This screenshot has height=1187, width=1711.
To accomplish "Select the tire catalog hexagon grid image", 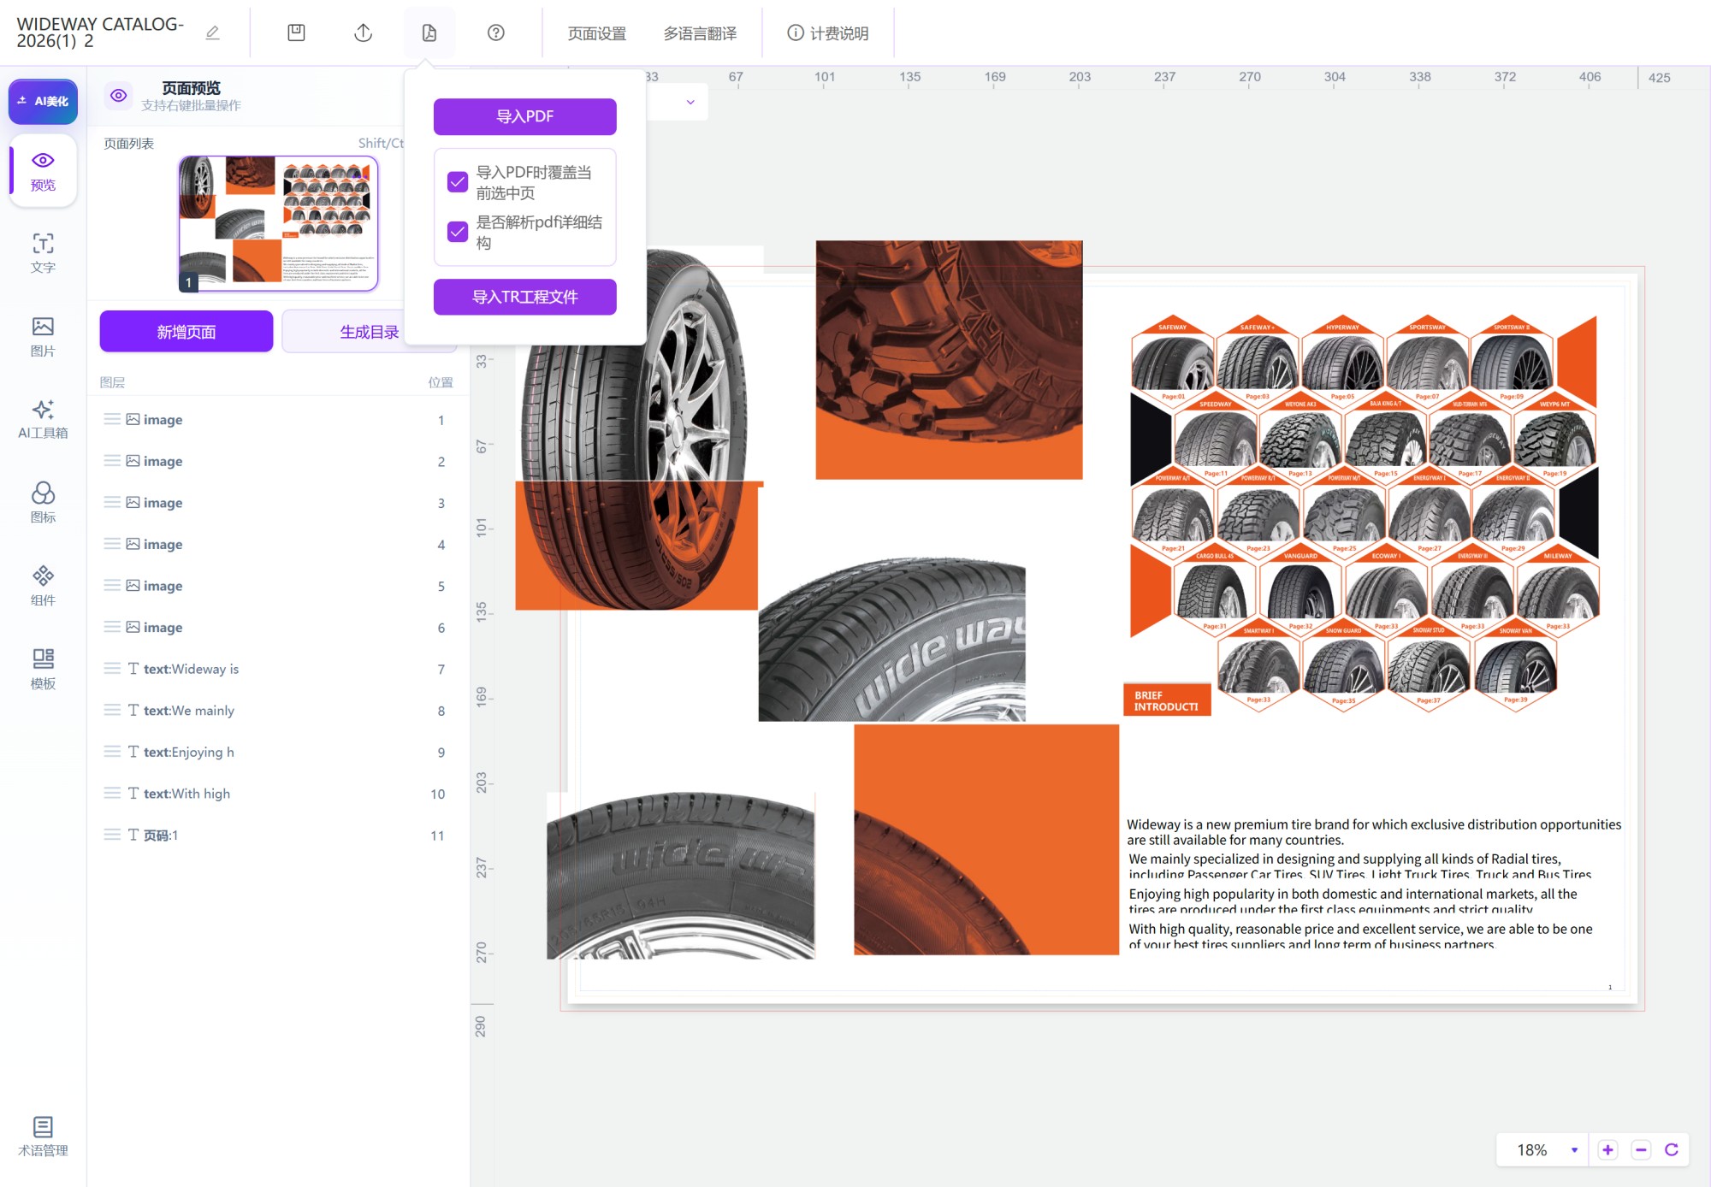I will [x=1365, y=513].
